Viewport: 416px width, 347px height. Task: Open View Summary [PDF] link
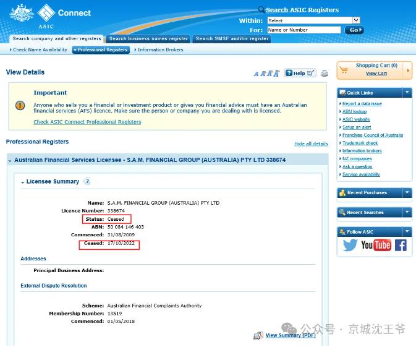point(291,335)
